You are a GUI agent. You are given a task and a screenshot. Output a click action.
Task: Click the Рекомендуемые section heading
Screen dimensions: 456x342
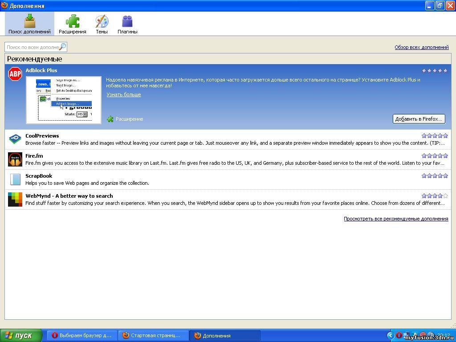[35, 59]
